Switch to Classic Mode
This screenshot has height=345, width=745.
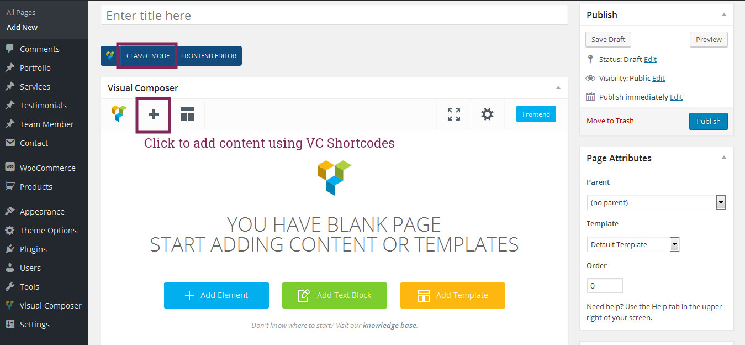coord(147,56)
